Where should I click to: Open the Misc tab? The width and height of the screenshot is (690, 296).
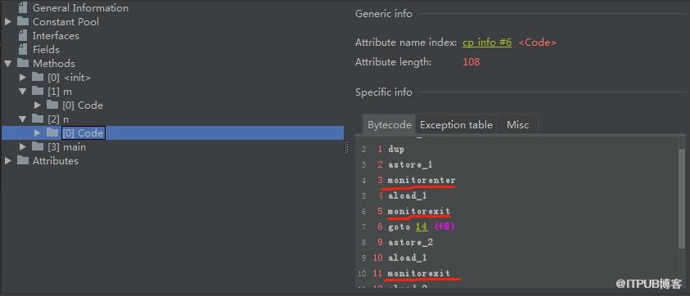coord(517,125)
